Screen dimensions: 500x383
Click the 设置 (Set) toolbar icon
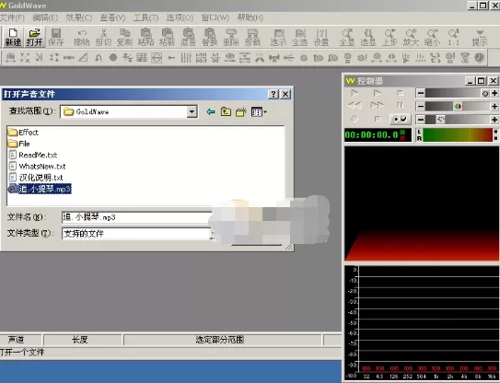(321, 37)
